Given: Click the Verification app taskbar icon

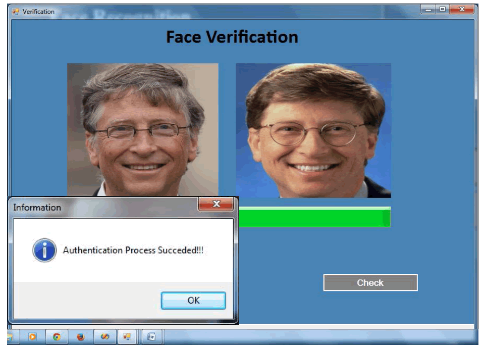Looking at the screenshot, I should tap(127, 337).
